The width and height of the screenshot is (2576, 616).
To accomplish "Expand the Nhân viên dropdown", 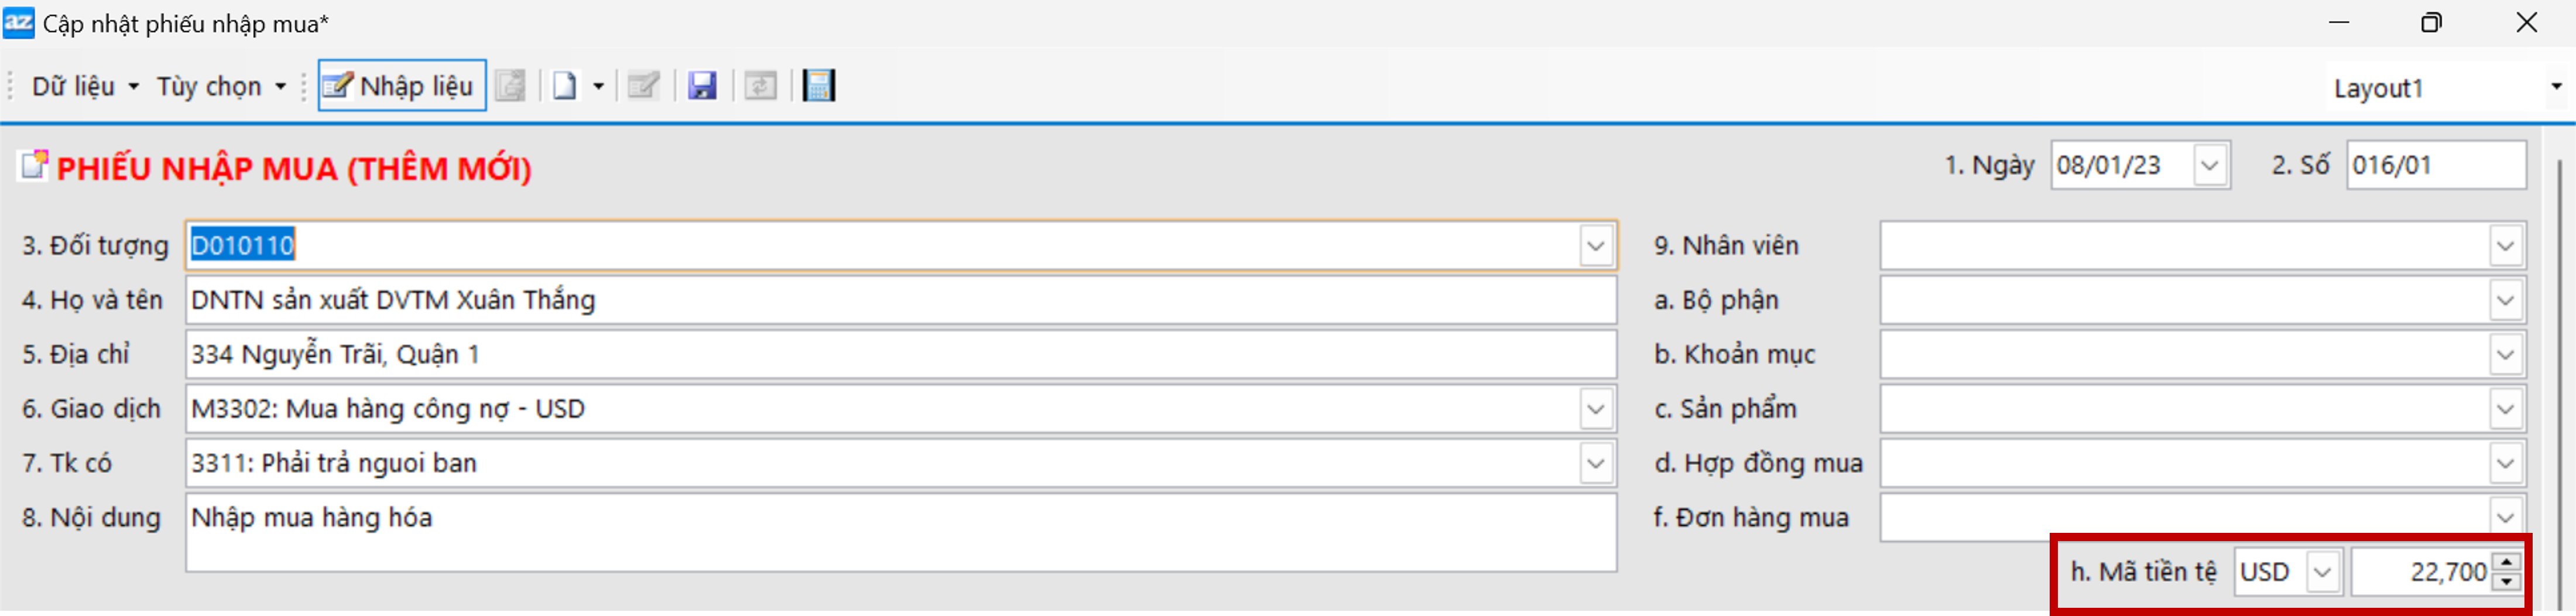I will point(2505,246).
